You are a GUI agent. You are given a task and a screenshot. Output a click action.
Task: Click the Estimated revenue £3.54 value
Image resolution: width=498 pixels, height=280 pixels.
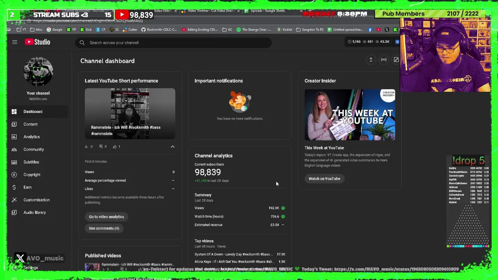[x=275, y=225]
